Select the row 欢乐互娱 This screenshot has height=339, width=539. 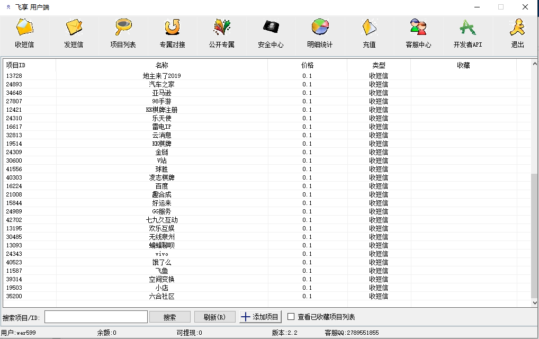(x=266, y=228)
